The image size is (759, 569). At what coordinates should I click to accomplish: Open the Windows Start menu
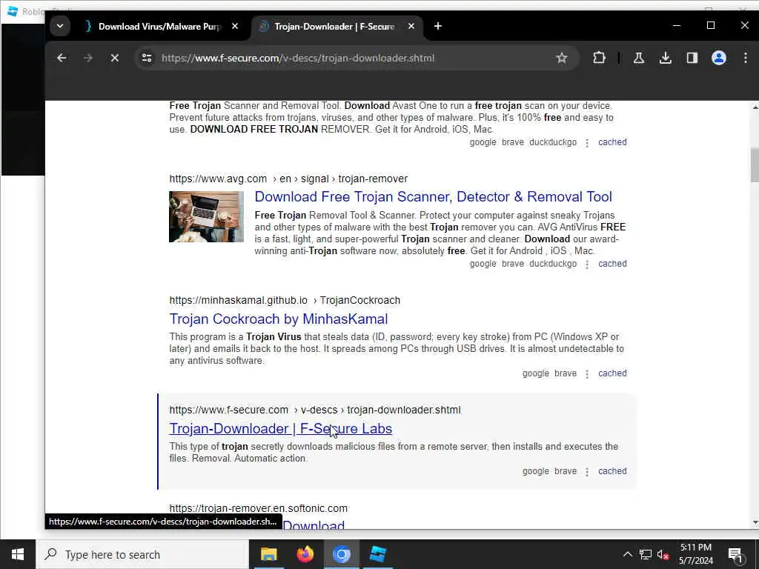pyautogui.click(x=18, y=554)
